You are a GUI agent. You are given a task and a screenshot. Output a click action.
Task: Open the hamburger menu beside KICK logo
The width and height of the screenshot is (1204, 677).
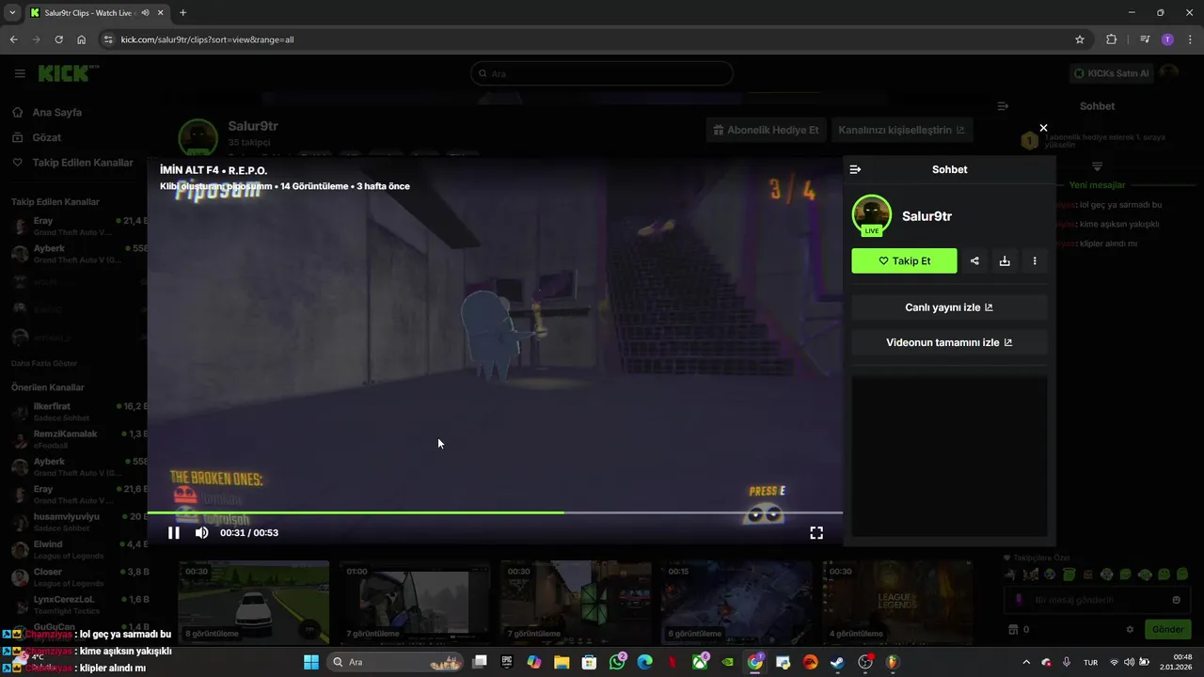pos(20,73)
